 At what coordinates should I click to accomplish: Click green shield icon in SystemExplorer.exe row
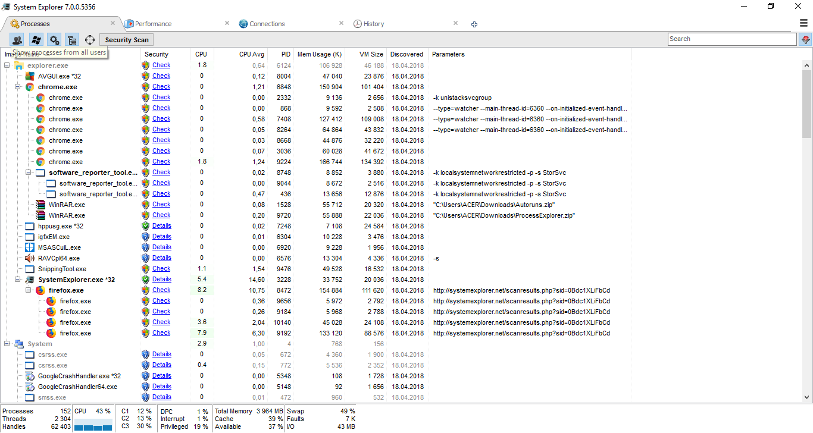(146, 280)
